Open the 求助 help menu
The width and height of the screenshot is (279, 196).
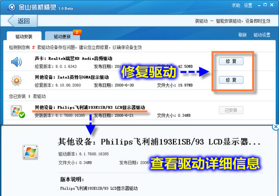pos(236,6)
